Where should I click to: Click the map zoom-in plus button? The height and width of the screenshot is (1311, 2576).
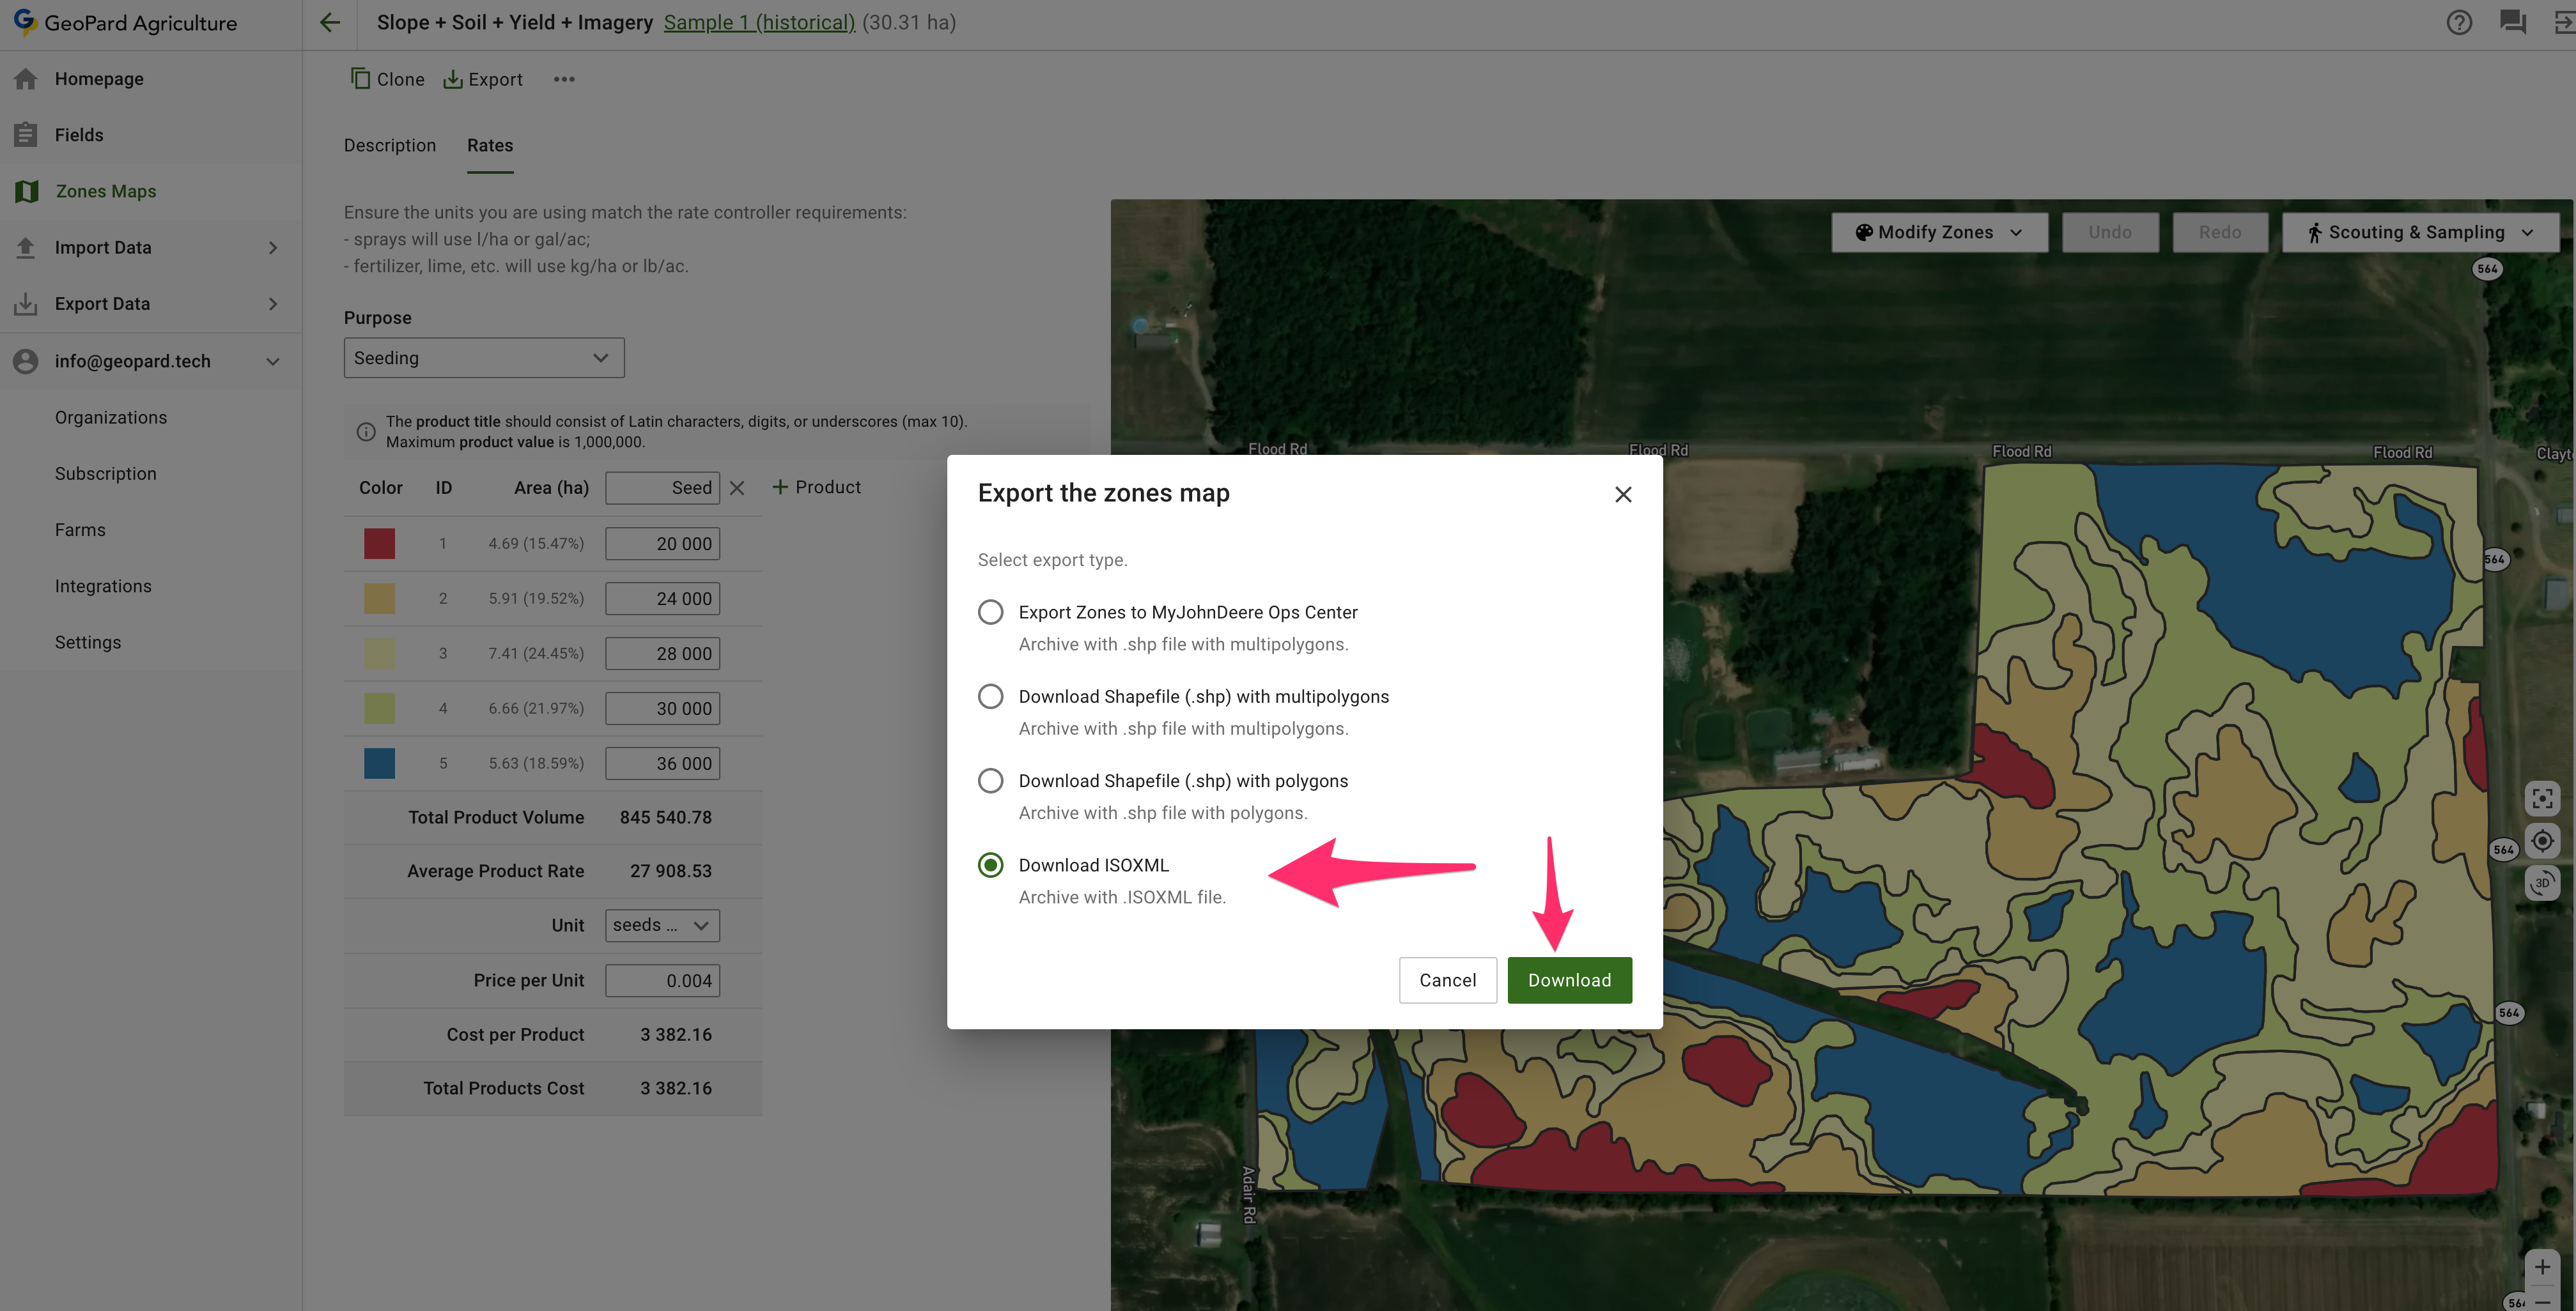click(x=2542, y=1267)
